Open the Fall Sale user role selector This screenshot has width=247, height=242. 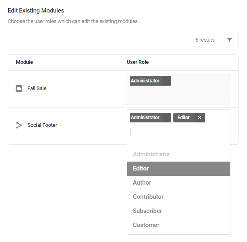pos(179,89)
